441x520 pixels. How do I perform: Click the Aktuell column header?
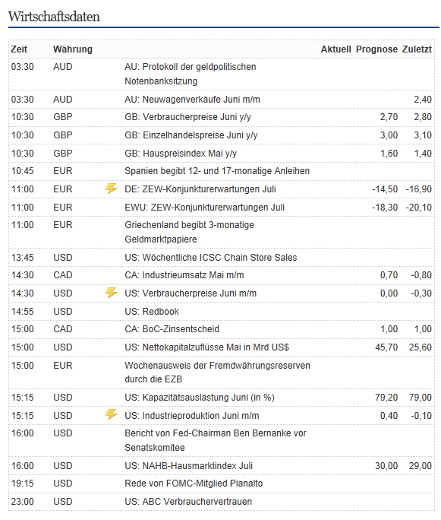pyautogui.click(x=335, y=49)
